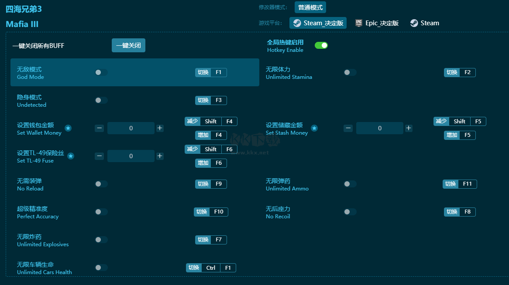The width and height of the screenshot is (509, 285).
Task: Click the TL-49 Fuse decrease Shift F6 hotkey
Action: coord(211,149)
